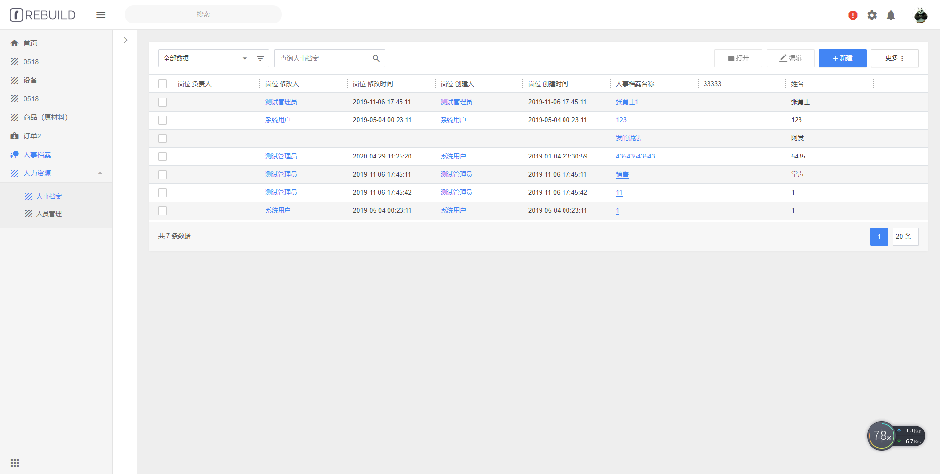This screenshot has width=940, height=474.
Task: Click the user avatar in top right
Action: point(920,15)
